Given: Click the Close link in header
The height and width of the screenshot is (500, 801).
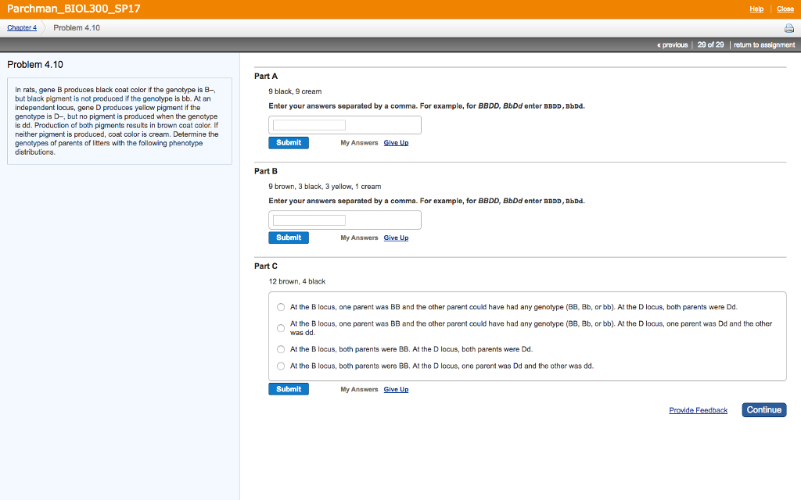Looking at the screenshot, I should (x=785, y=9).
